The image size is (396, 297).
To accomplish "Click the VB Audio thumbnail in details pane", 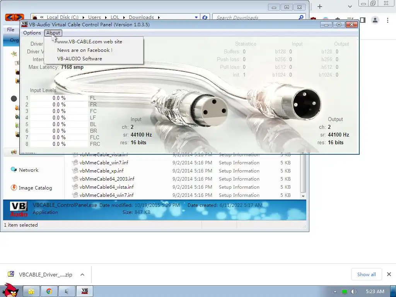I will tap(19, 209).
